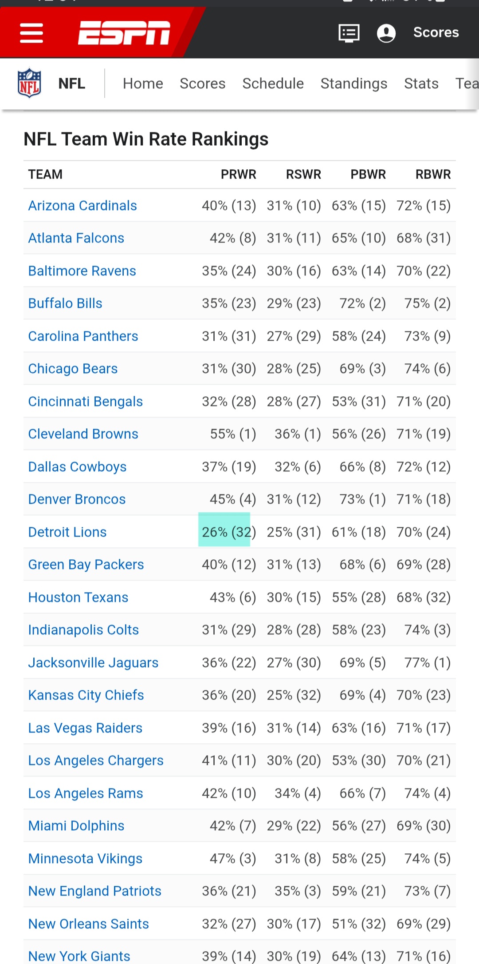Open the news feed icon

349,33
